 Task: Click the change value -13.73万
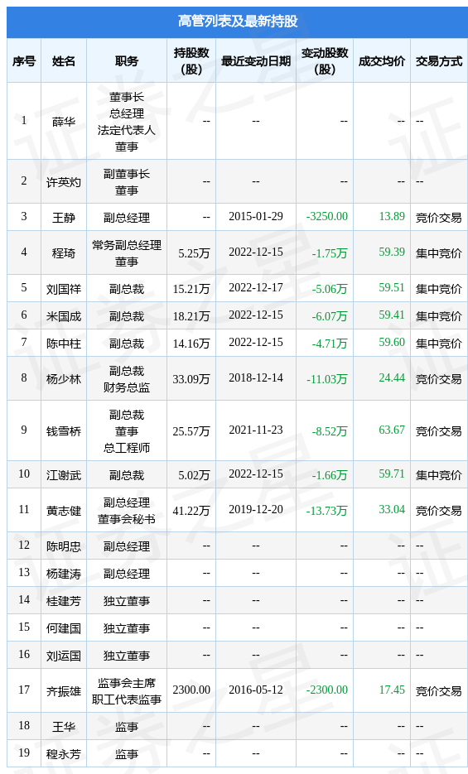click(x=327, y=511)
